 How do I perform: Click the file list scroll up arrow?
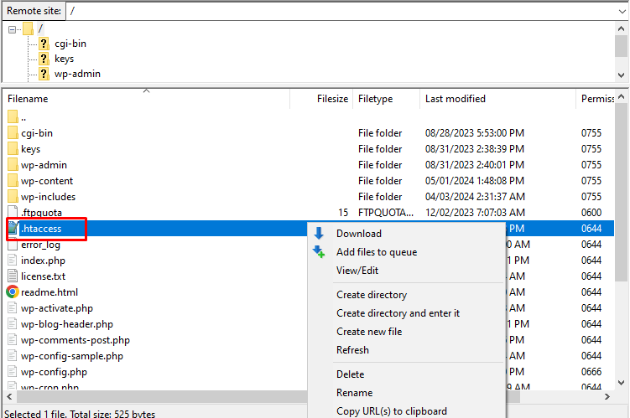point(621,96)
